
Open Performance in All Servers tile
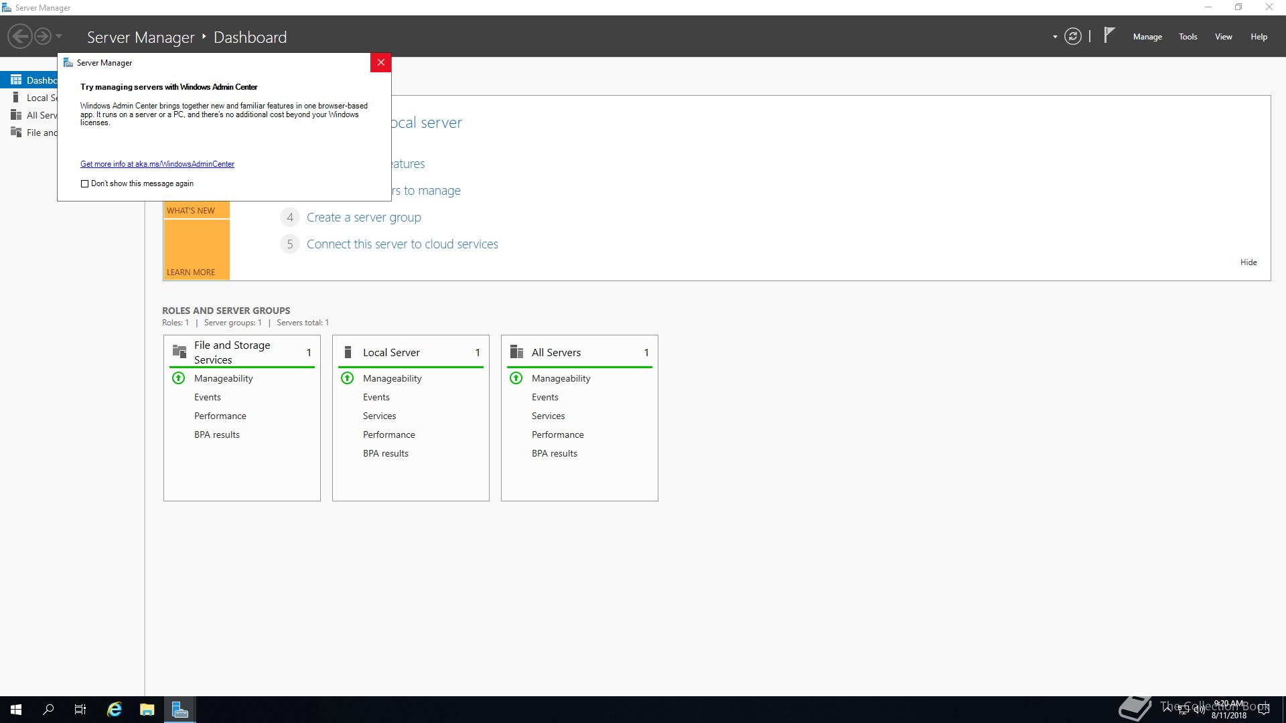[558, 434]
